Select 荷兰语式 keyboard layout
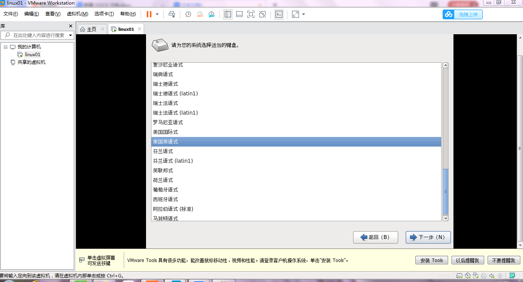 [x=296, y=180]
